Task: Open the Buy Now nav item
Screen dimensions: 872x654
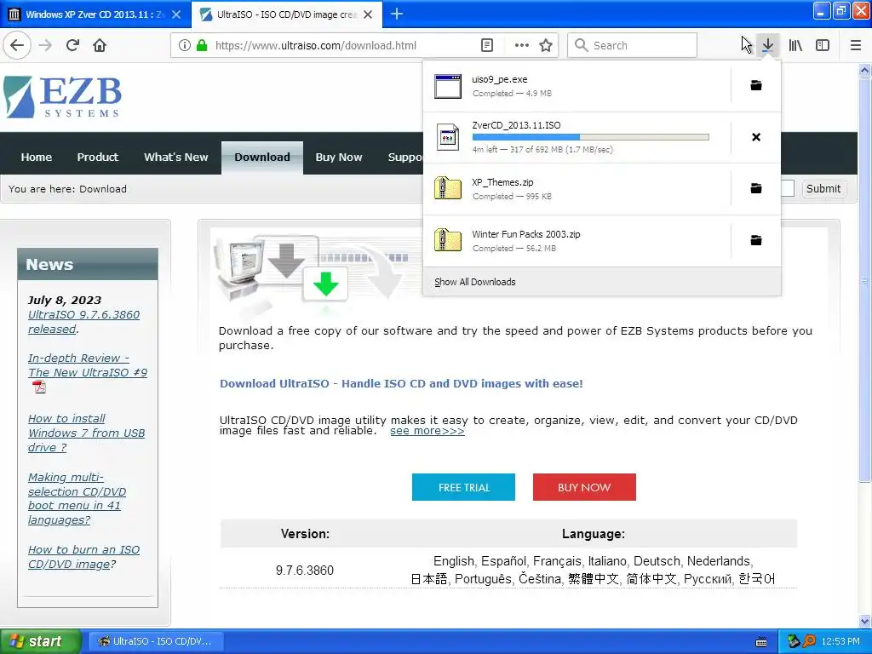Action: 339,157
